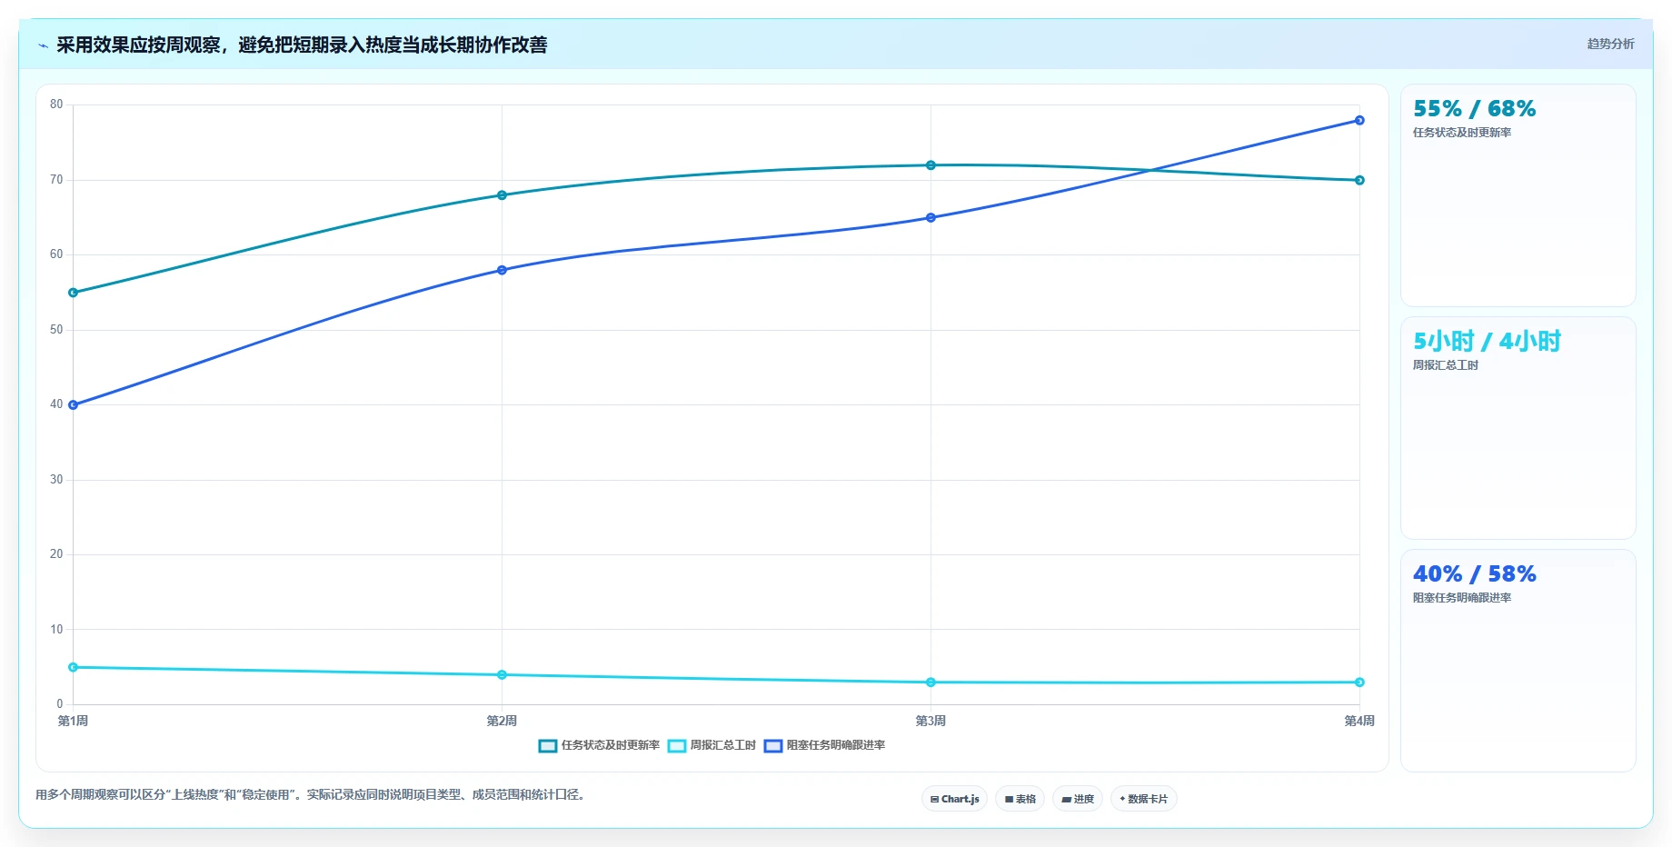The image size is (1672, 847).
Task: Select the 表格 chip
Action: 1020,799
